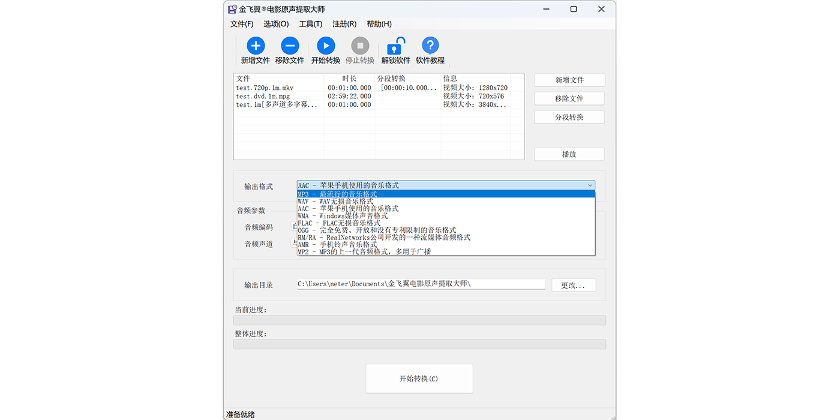Click the 当前进度 progress bar
This screenshot has width=840, height=420.
click(419, 320)
